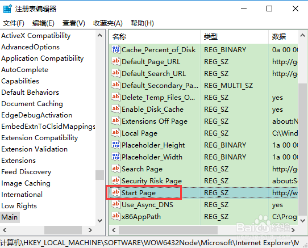Select the International key
Image resolution: width=308 pixels, height=248 pixels.
pos(22,195)
